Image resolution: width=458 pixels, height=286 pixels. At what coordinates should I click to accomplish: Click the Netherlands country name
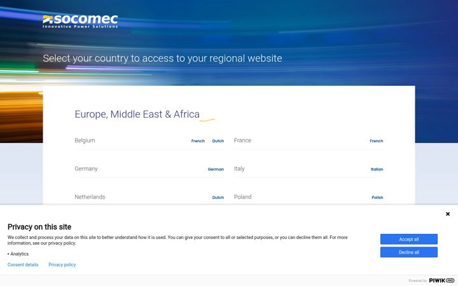pyautogui.click(x=90, y=197)
